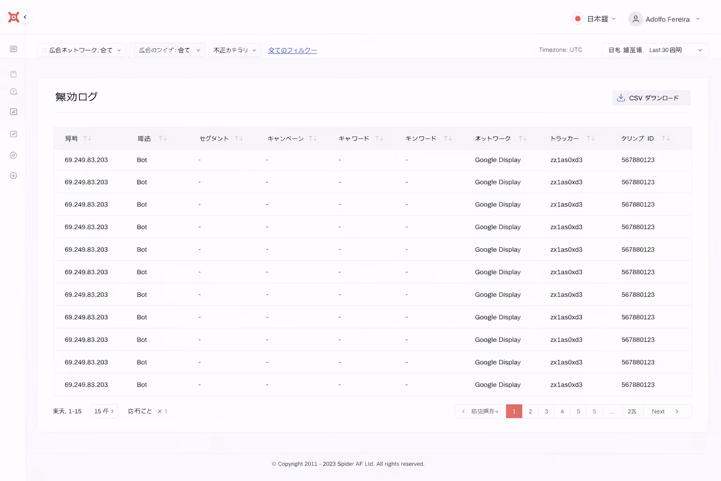Click the × 1 marker near pagination
Viewport: 721px width, 481px height.
click(162, 411)
